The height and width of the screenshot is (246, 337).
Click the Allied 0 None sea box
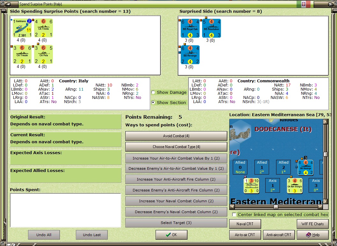pos(240,167)
